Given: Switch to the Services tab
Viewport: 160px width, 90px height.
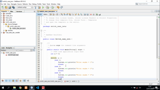Looking at the screenshot, I should pos(19,11).
